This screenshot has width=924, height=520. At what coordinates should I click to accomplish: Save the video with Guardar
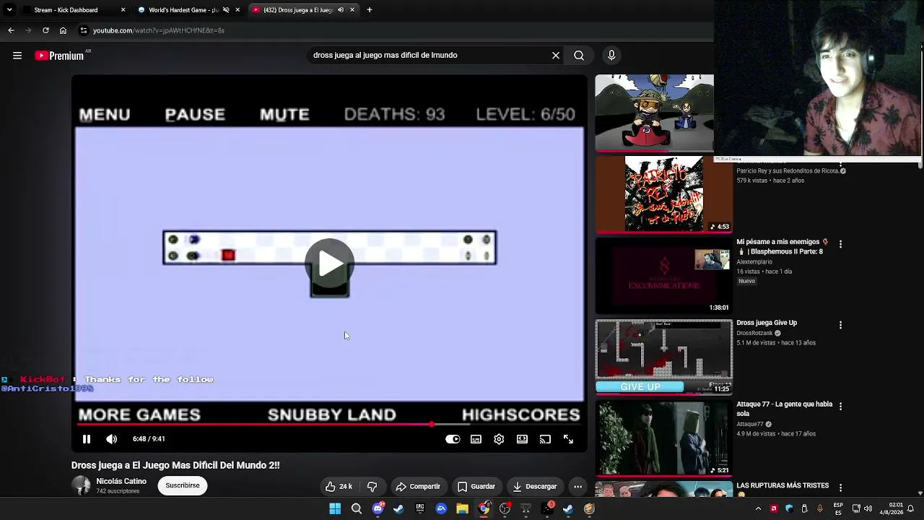(x=476, y=487)
